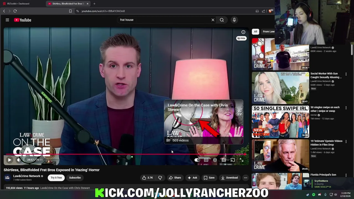The width and height of the screenshot is (354, 199).
Task: Open the YouTube hamburger guide menu
Action: click(x=7, y=20)
